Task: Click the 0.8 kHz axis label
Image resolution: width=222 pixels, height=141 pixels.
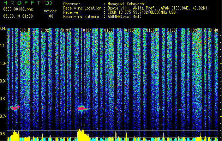Action: (x=3, y=99)
